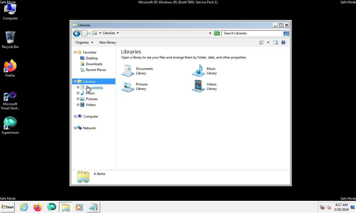
Task: Show the preview pane
Action: tap(276, 42)
